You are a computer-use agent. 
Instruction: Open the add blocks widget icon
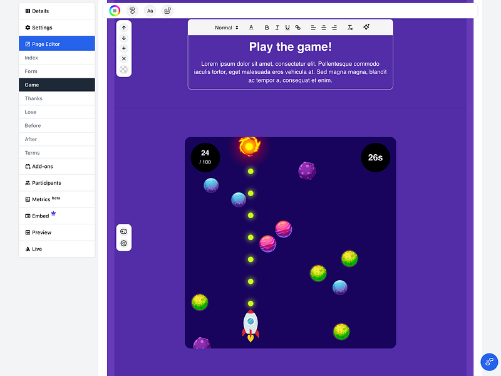[x=167, y=11]
